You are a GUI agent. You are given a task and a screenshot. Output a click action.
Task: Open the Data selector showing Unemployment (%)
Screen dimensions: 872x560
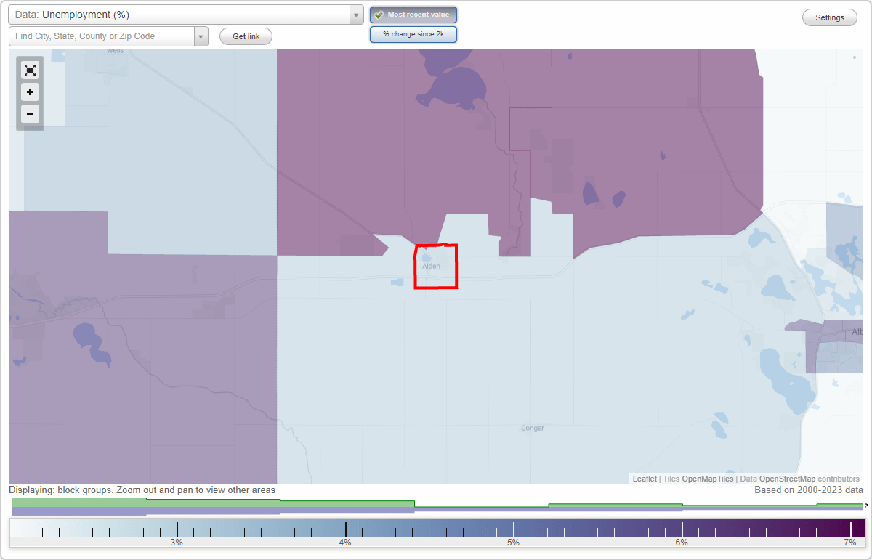(182, 14)
